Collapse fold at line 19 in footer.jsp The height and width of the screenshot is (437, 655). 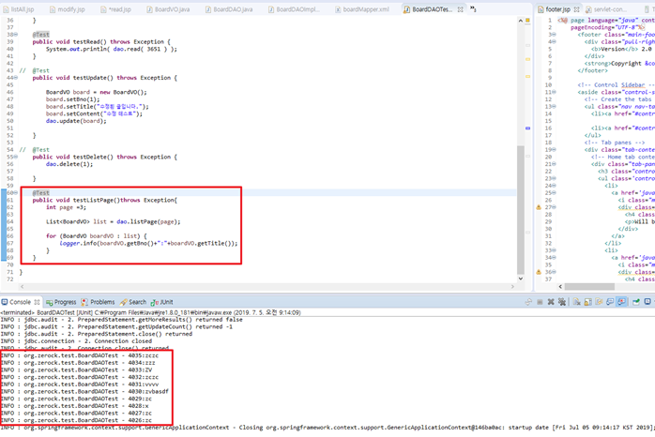coord(555,149)
